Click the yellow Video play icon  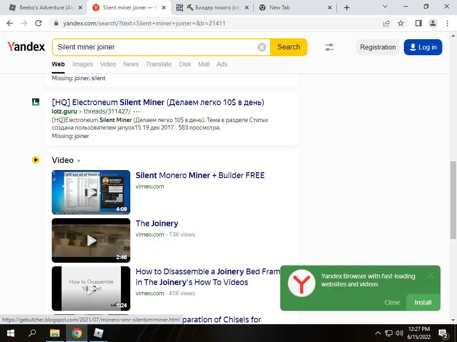pyautogui.click(x=36, y=160)
